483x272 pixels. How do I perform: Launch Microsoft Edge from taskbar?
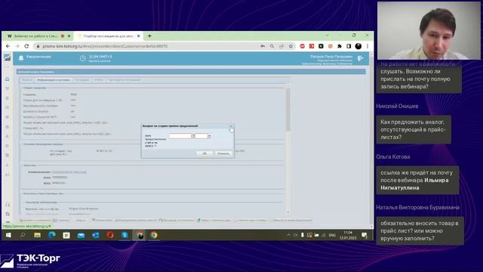(x=52, y=235)
